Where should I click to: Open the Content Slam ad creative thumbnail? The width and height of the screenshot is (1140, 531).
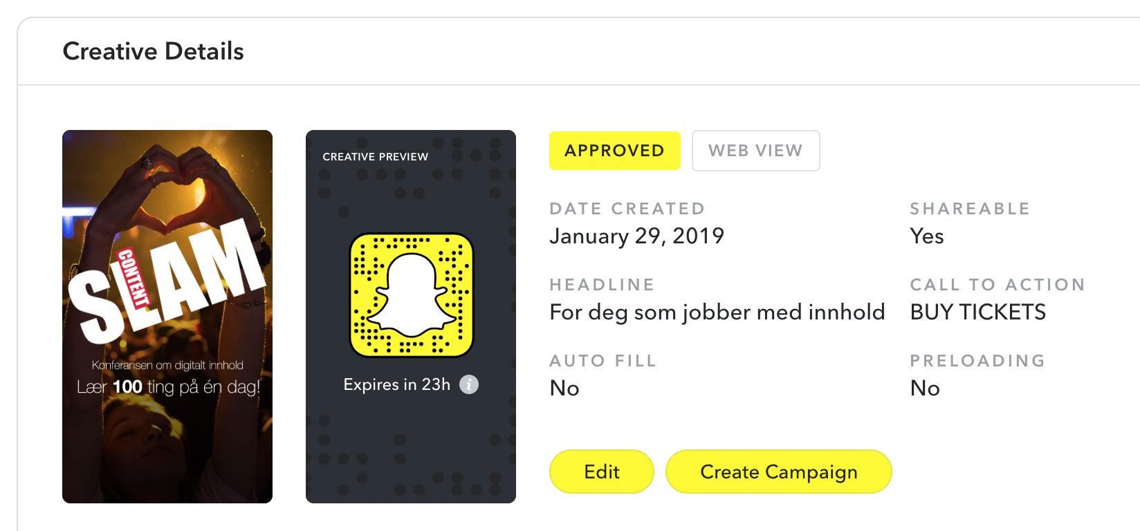click(x=167, y=317)
